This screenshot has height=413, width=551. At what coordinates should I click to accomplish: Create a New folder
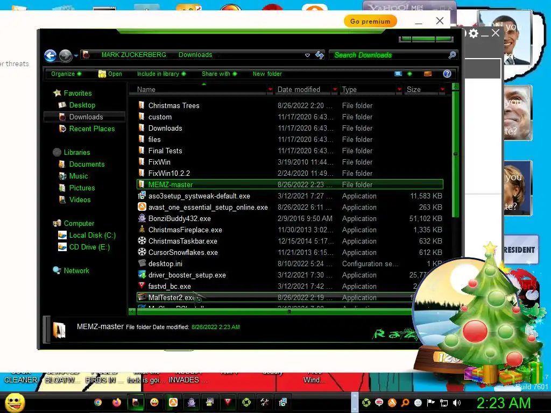(x=267, y=74)
